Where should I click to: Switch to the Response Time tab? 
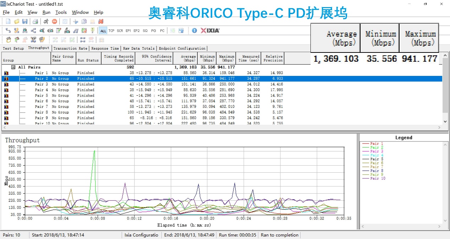pyautogui.click(x=105, y=49)
